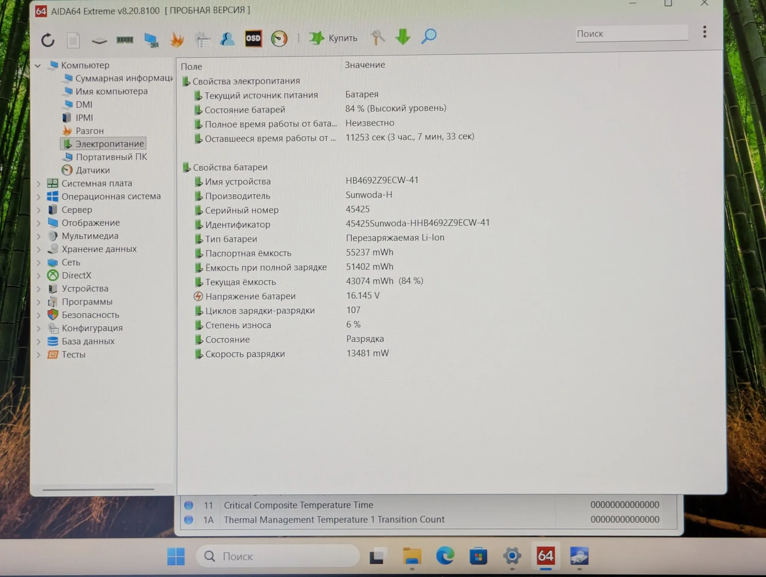This screenshot has height=577, width=766.
Task: Select Имя компьютера tree item
Action: [106, 91]
